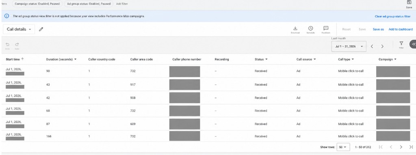
Task: Click Campaign status: Enabled, Paused filter chip
Action: tap(37, 4)
